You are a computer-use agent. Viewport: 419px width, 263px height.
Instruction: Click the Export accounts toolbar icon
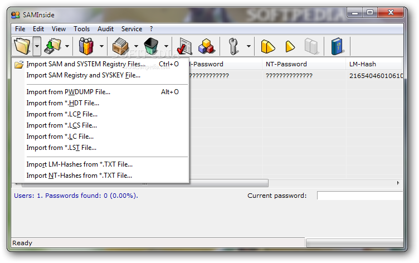pyautogui.click(x=52, y=46)
